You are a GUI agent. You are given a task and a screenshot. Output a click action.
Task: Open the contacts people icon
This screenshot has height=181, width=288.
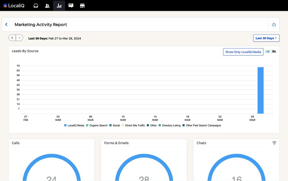click(47, 6)
